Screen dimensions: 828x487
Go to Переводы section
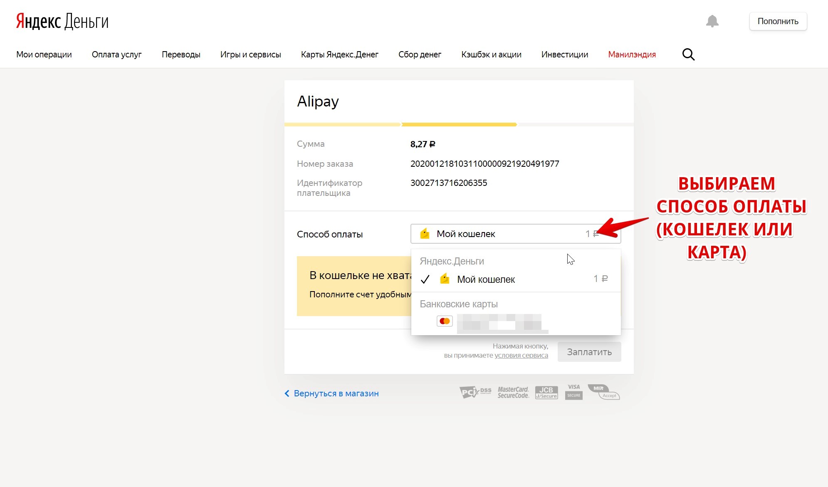tap(181, 54)
